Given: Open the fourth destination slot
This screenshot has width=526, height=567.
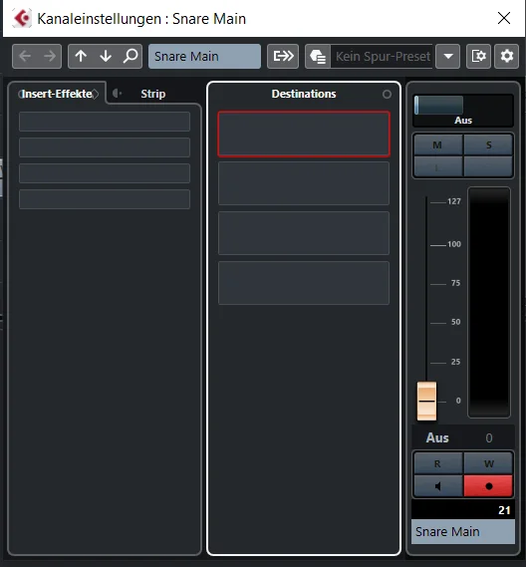Looking at the screenshot, I should point(304,283).
